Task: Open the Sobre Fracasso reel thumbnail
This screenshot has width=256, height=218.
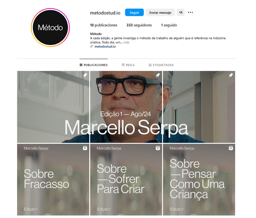Action: click(53, 180)
